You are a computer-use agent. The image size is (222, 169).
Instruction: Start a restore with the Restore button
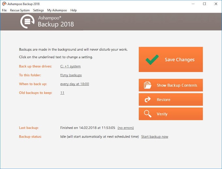point(171,99)
